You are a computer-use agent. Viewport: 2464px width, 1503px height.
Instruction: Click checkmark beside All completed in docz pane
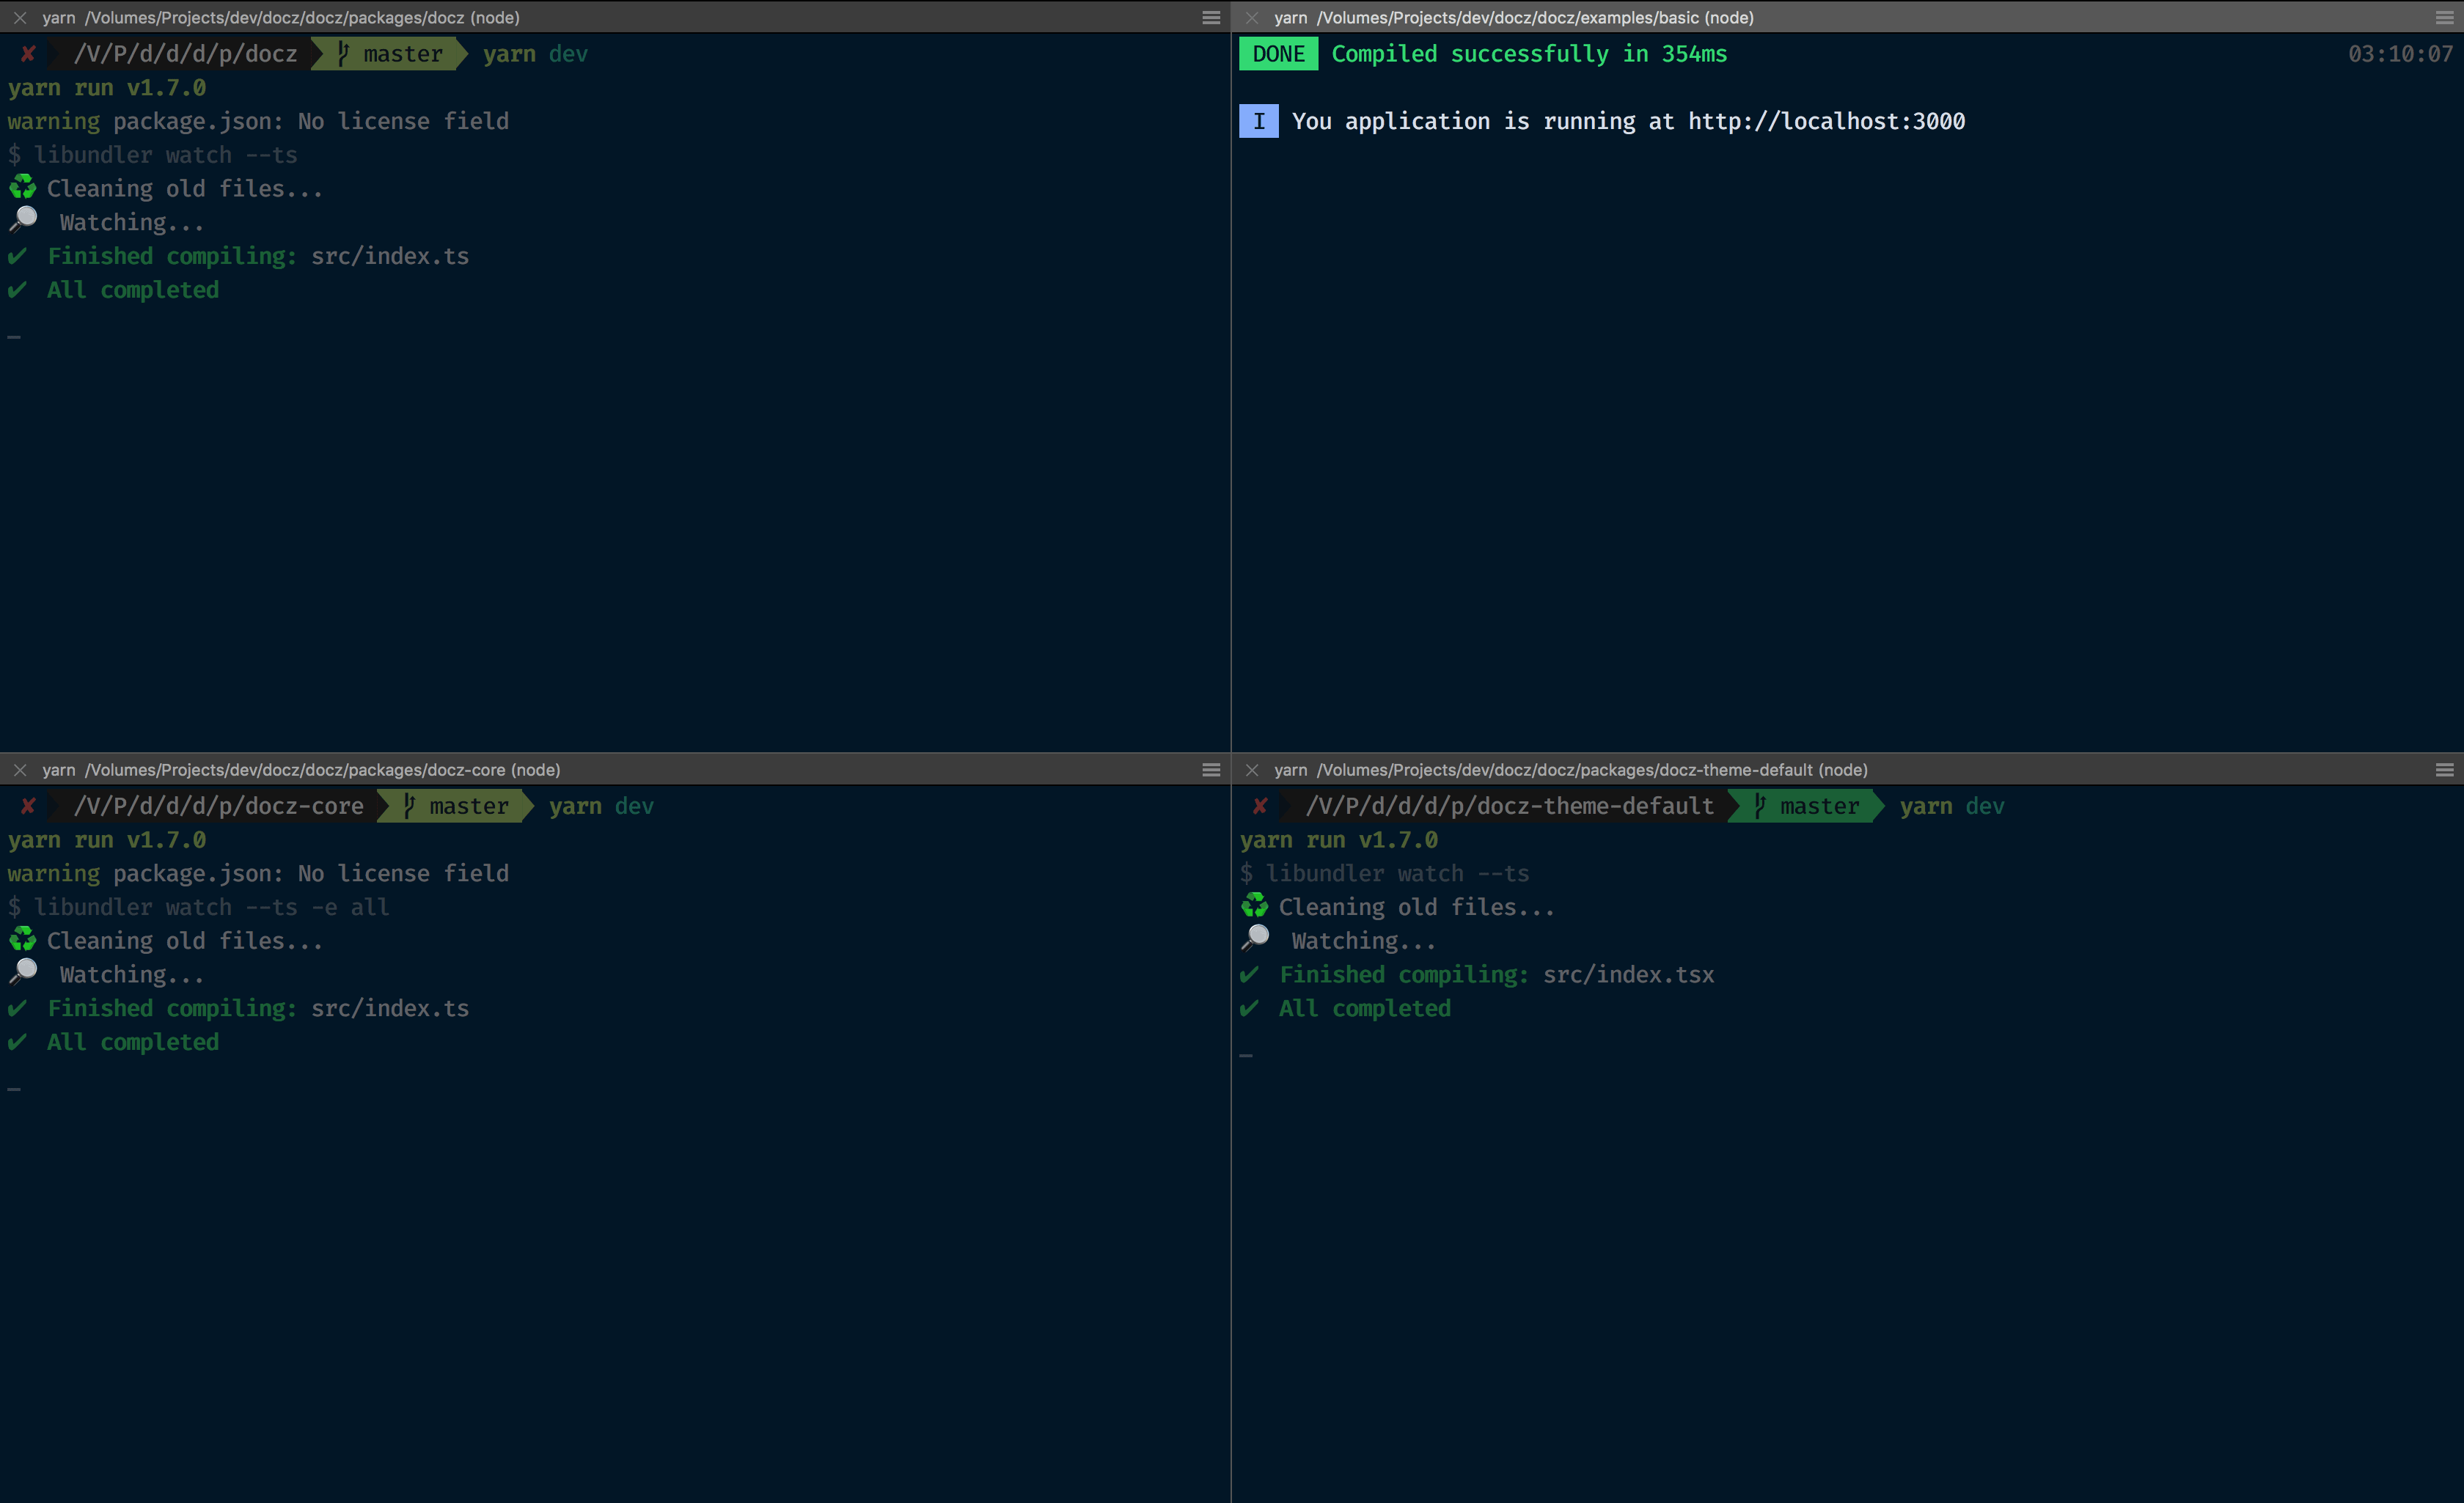[x=18, y=290]
